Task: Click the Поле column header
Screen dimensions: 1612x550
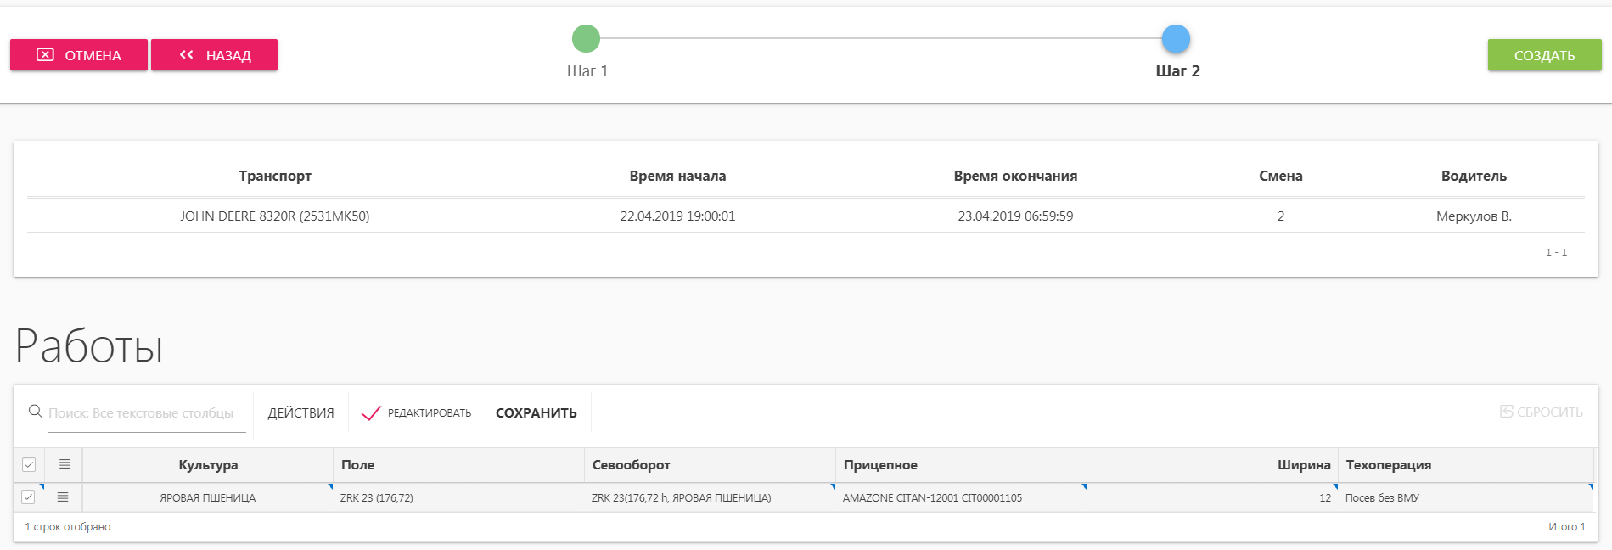Action: click(x=458, y=465)
